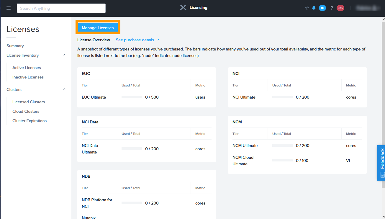This screenshot has height=219, width=385.
Task: Click the star favorites icon
Action: [307, 8]
